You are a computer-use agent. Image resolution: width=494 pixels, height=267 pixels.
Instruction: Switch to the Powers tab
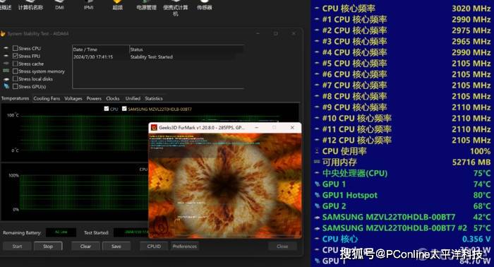click(94, 98)
